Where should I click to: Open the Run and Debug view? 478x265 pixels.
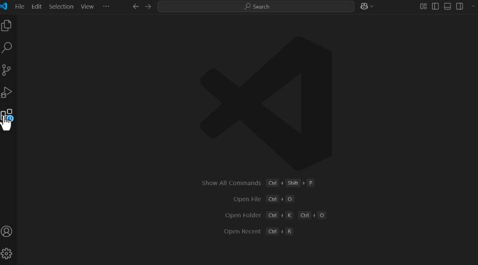(x=6, y=93)
